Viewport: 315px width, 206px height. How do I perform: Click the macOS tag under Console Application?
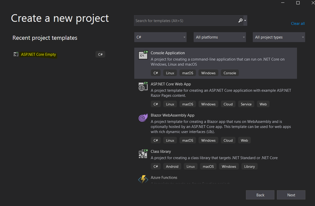click(x=188, y=73)
